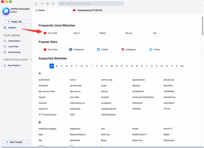Viewport: 204px width, 148px height.
Task: Open AMCNetworks supported website
Action: pos(108,115)
